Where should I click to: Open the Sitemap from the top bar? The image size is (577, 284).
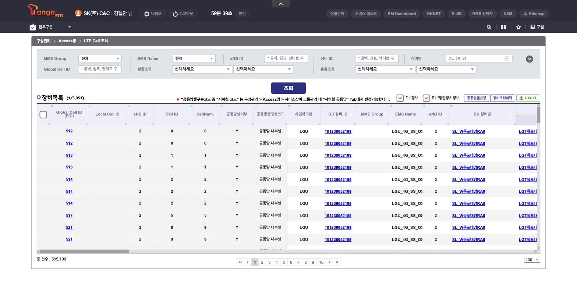pyautogui.click(x=534, y=14)
